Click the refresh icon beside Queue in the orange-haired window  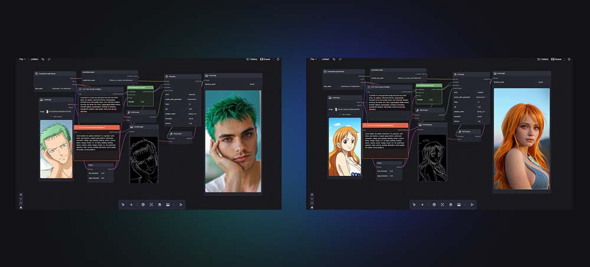pos(569,59)
